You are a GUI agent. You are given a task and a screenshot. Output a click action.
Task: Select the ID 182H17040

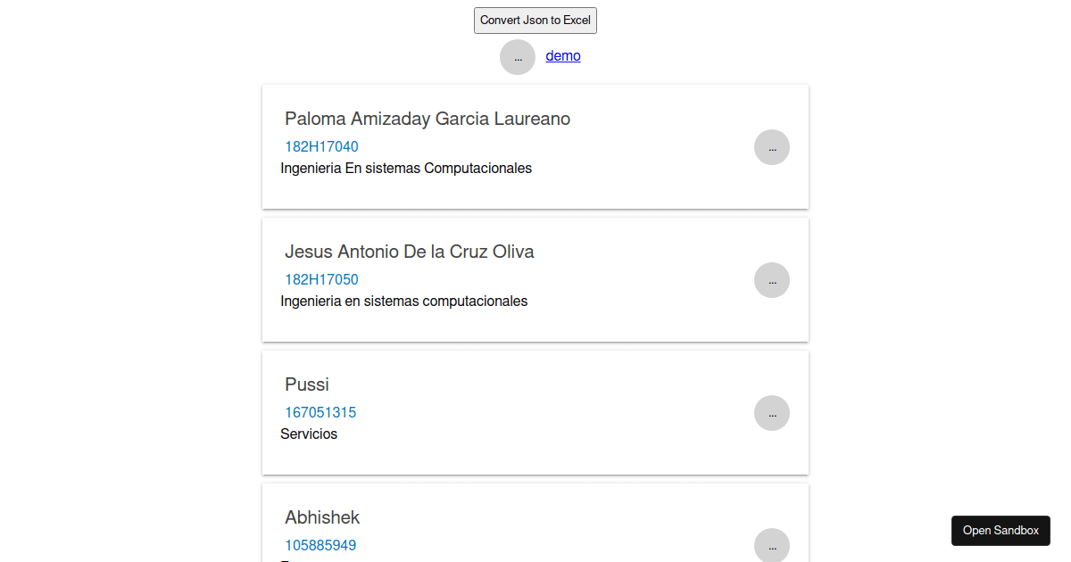click(x=321, y=147)
